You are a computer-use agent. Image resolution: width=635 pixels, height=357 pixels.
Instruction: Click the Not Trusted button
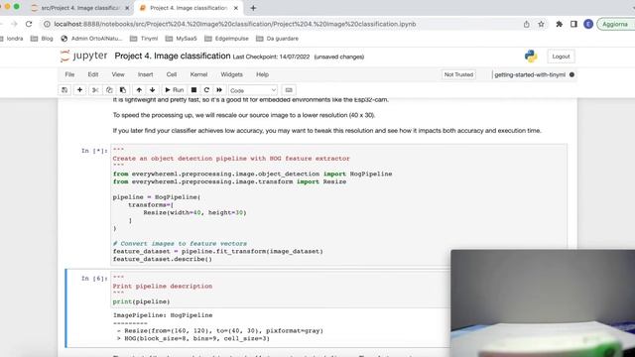point(458,74)
